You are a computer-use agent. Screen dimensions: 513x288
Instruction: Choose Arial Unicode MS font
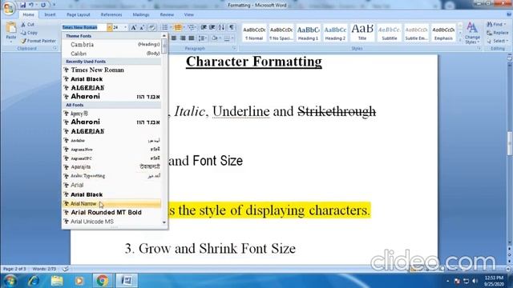pos(111,222)
